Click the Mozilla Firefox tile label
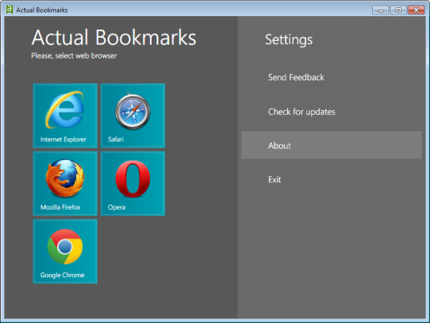 click(60, 207)
